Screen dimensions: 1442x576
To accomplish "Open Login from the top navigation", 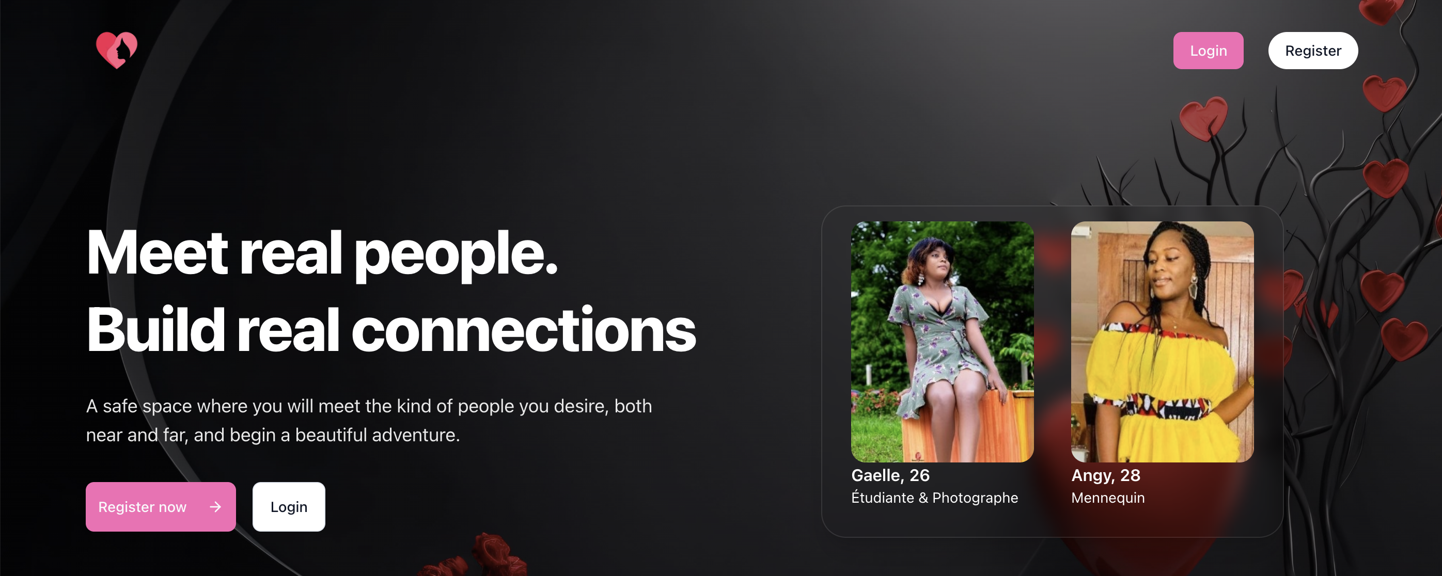I will coord(1208,51).
